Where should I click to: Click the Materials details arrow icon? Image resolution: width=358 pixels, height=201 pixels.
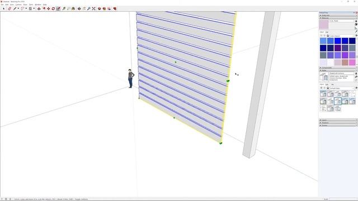pyautogui.click(x=356, y=36)
